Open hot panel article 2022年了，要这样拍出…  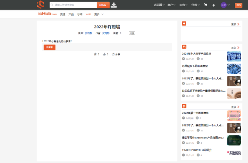pyautogui.click(x=203, y=78)
